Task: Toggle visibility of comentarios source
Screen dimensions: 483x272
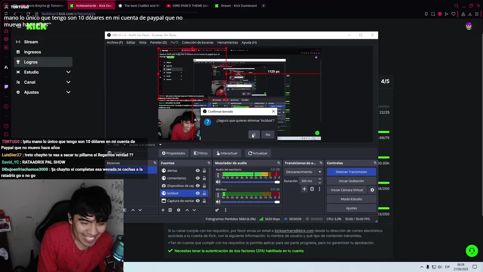Action: [x=197, y=178]
